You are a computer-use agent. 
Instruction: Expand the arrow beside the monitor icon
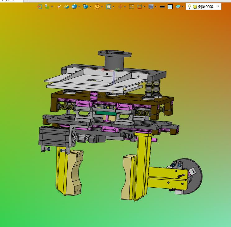(156, 7)
